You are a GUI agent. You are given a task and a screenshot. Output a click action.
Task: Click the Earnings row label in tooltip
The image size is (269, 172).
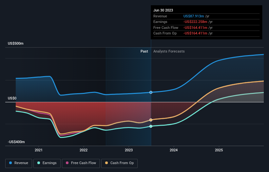160,22
